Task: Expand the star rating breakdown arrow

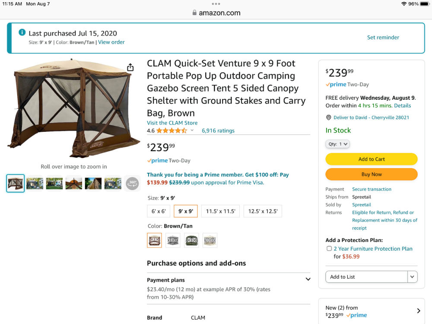Action: click(x=192, y=130)
